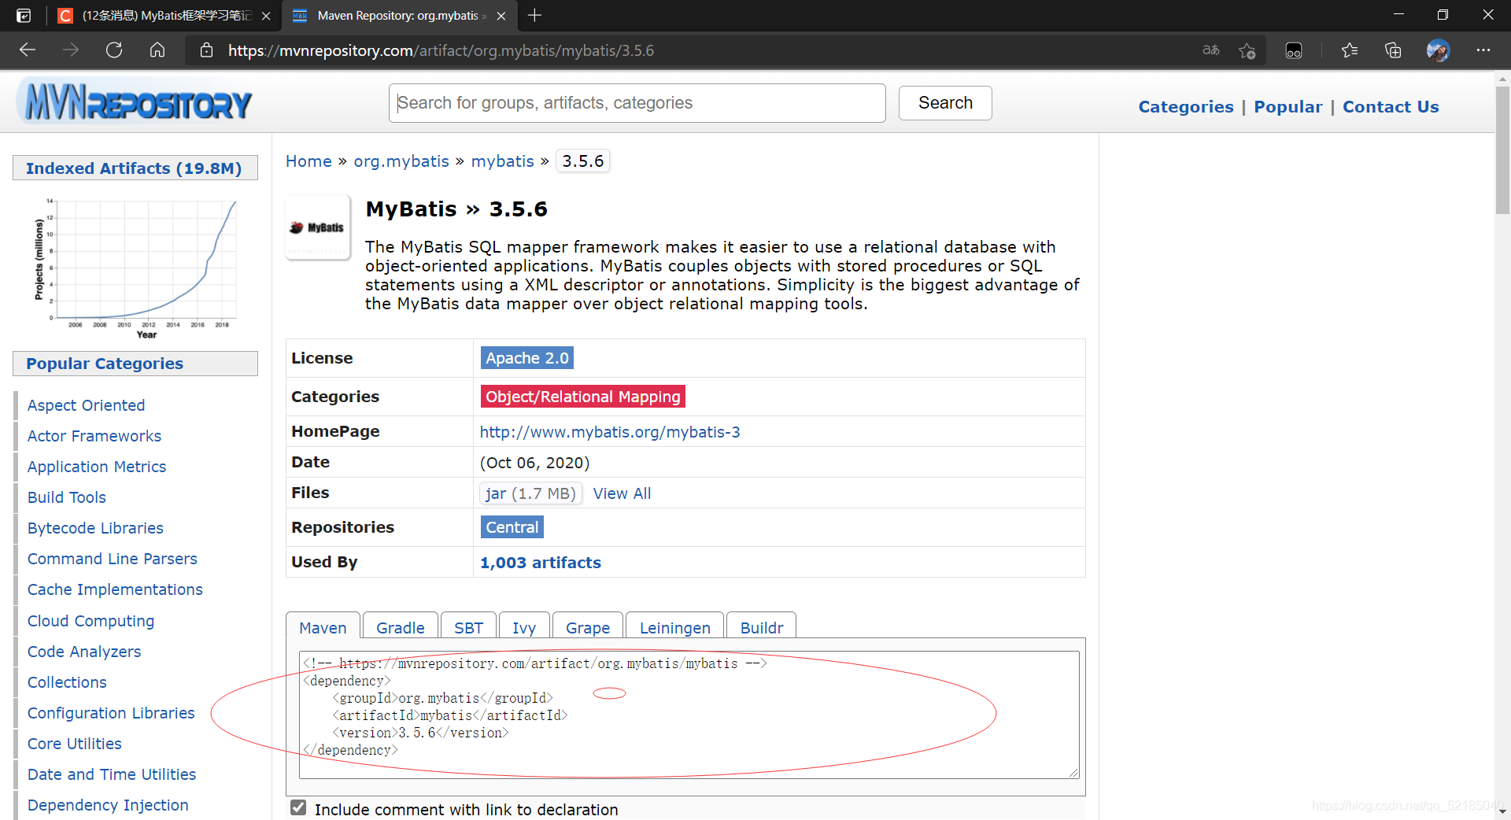Open Aspect Oriented category
Screen dimensions: 1511x820
(x=87, y=405)
